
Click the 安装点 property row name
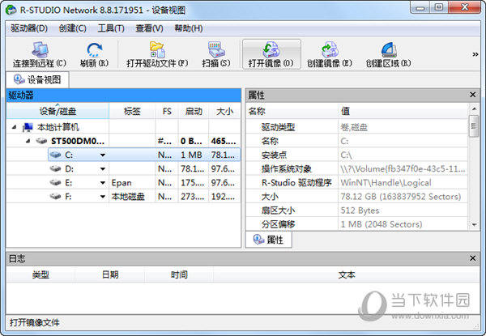tap(274, 155)
